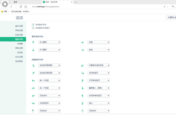
Task: Disable the 启用鼠标手势 checkbox
Action: pos(33,25)
